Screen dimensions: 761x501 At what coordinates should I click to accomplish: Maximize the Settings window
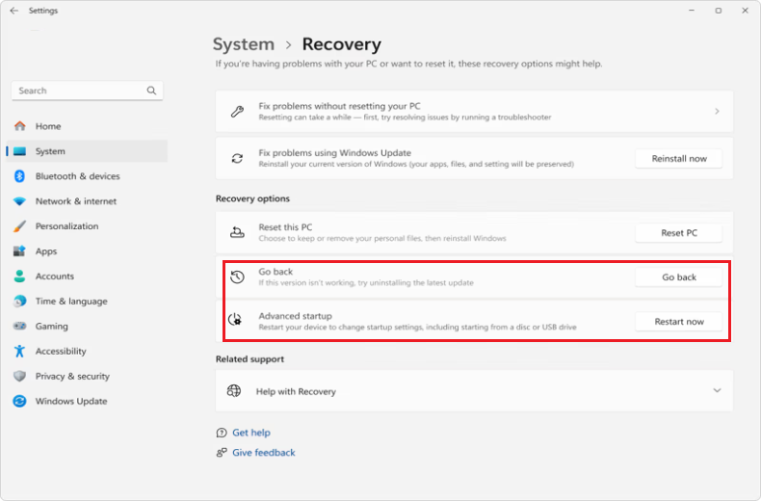pos(719,11)
